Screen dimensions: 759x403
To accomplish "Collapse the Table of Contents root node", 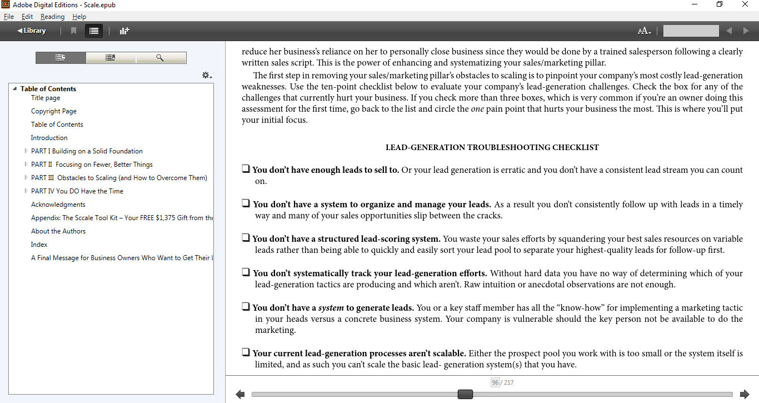I will click(14, 89).
